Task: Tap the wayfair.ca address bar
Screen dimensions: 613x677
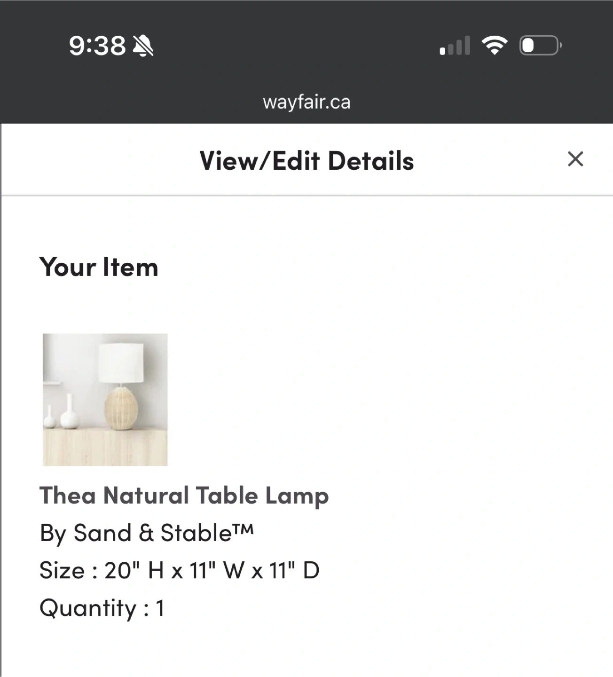Action: coord(306,102)
